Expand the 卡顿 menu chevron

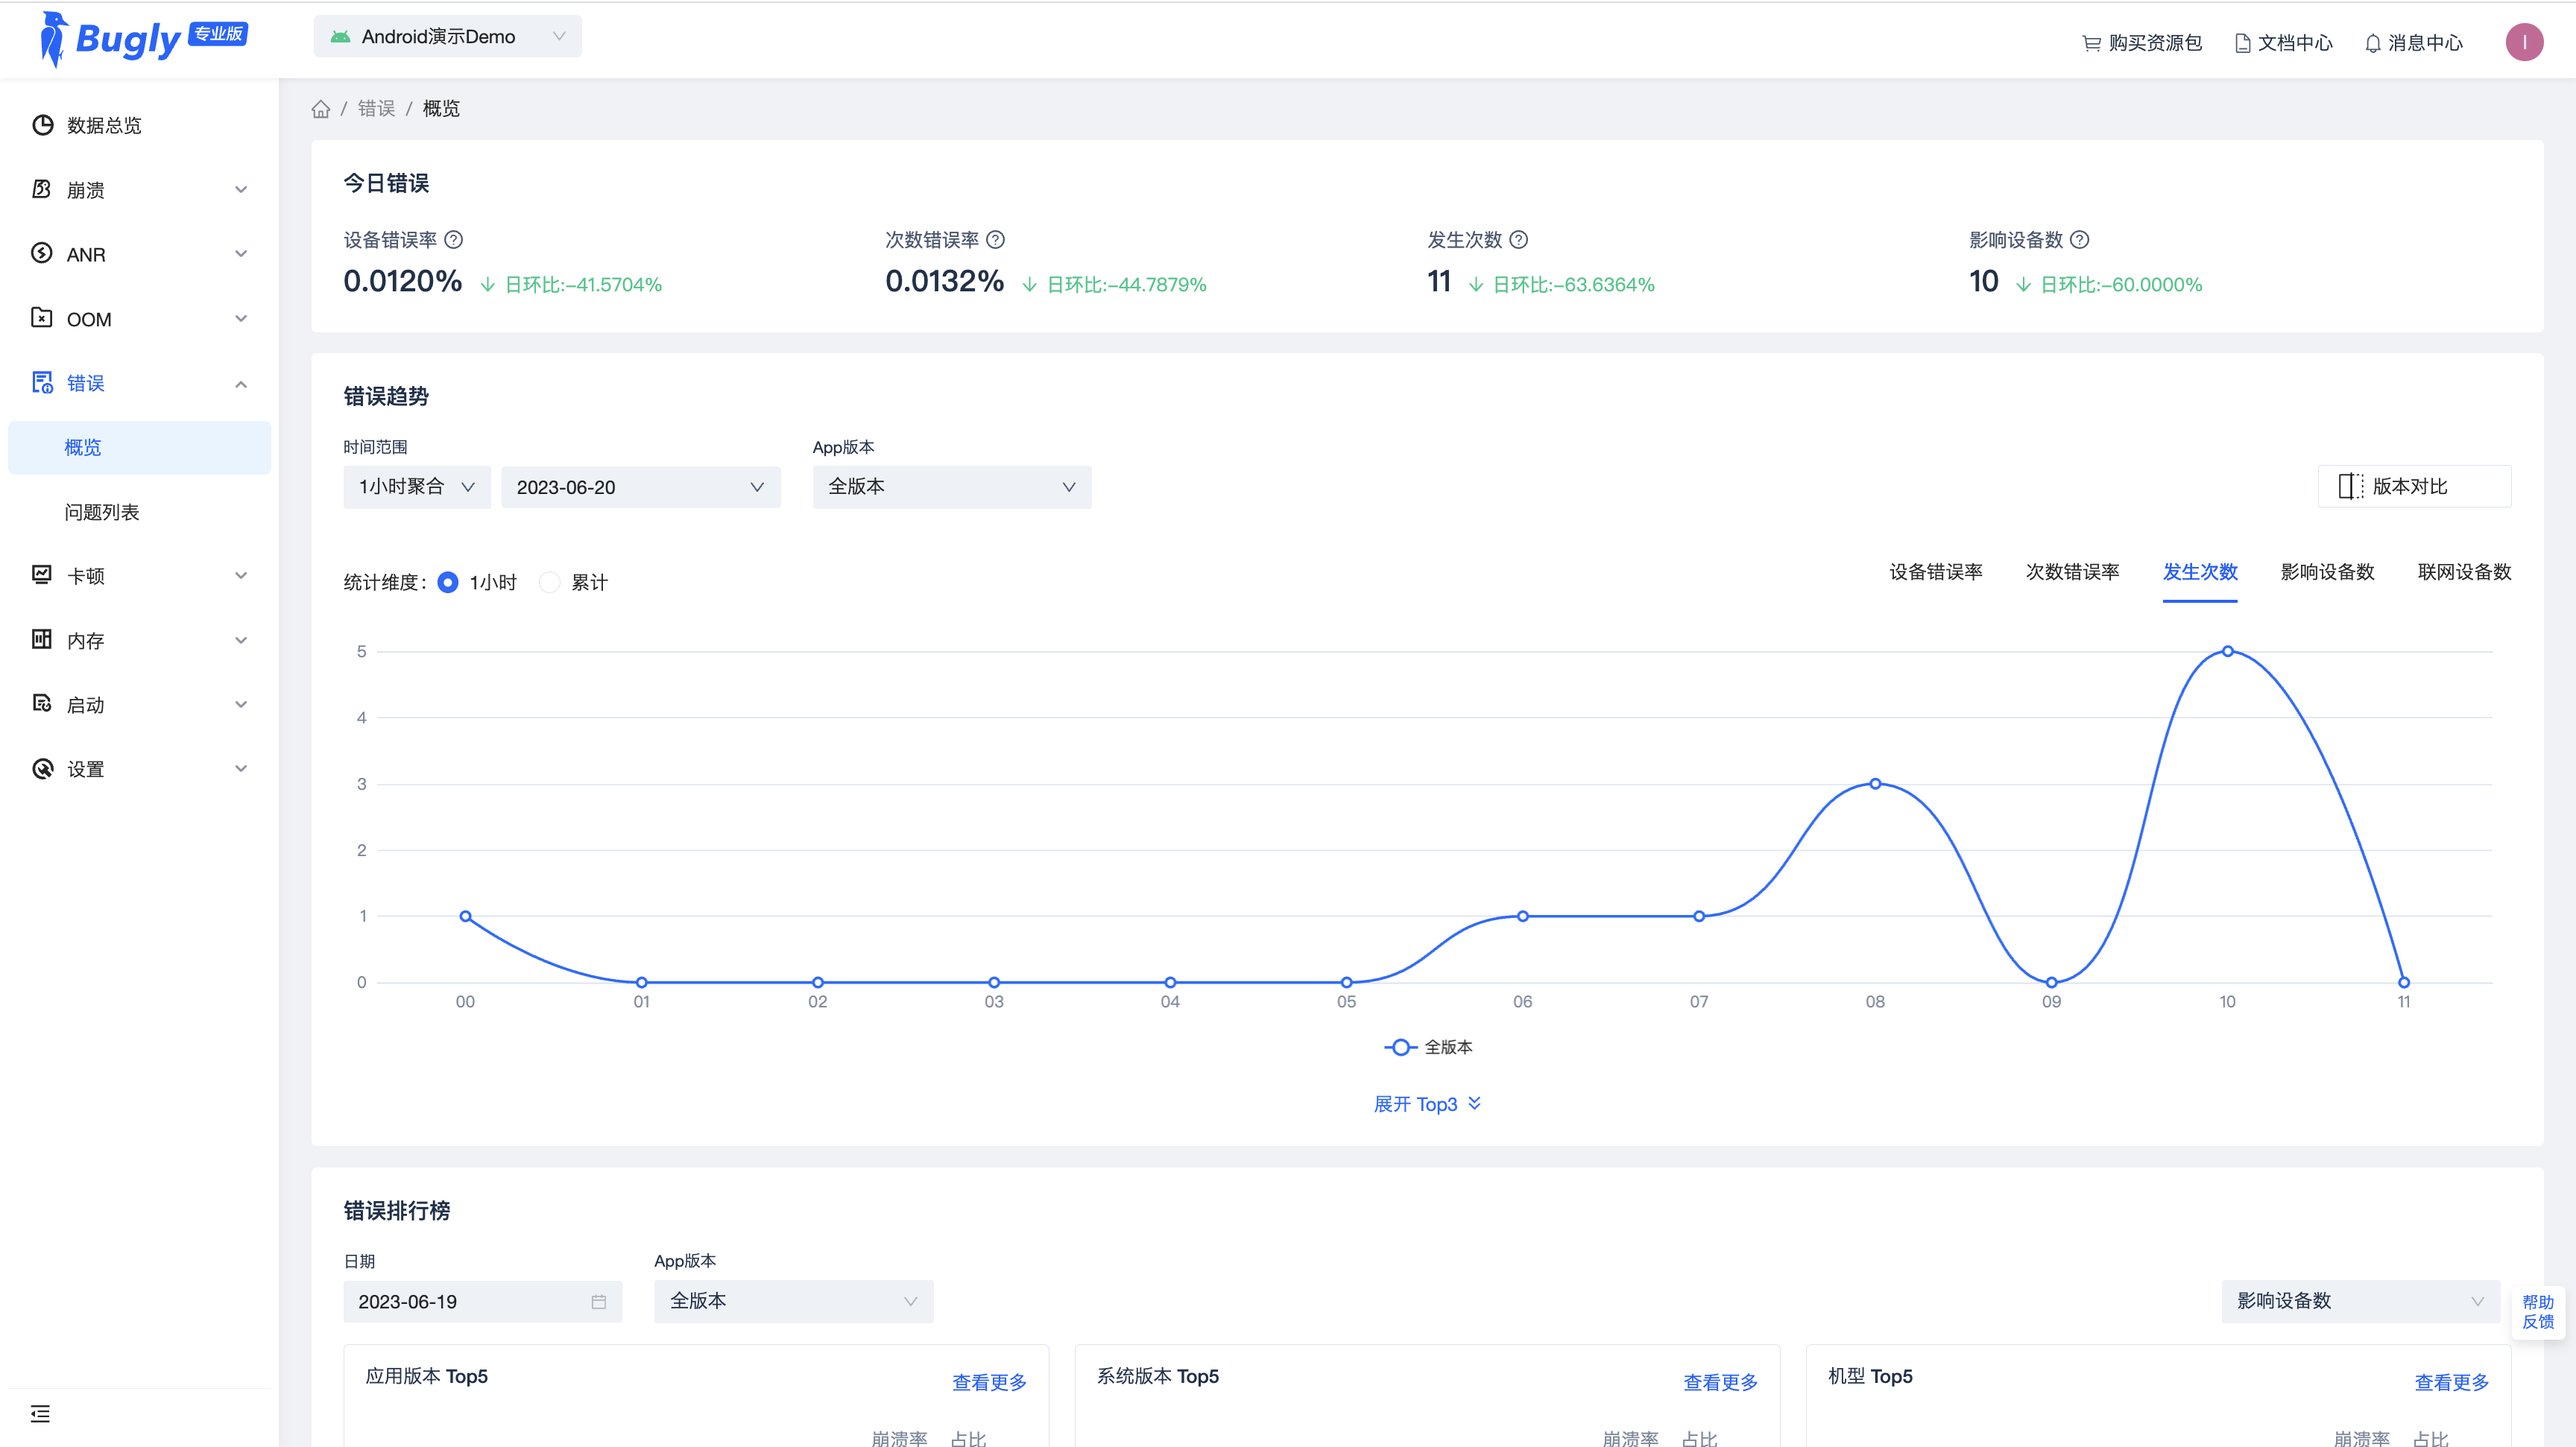(x=241, y=576)
